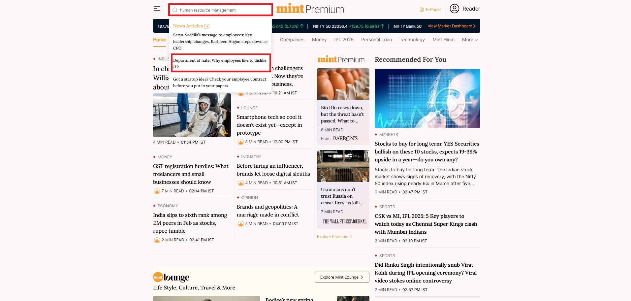Expand the More navigation dropdown
The image size is (631, 301).
click(x=470, y=40)
